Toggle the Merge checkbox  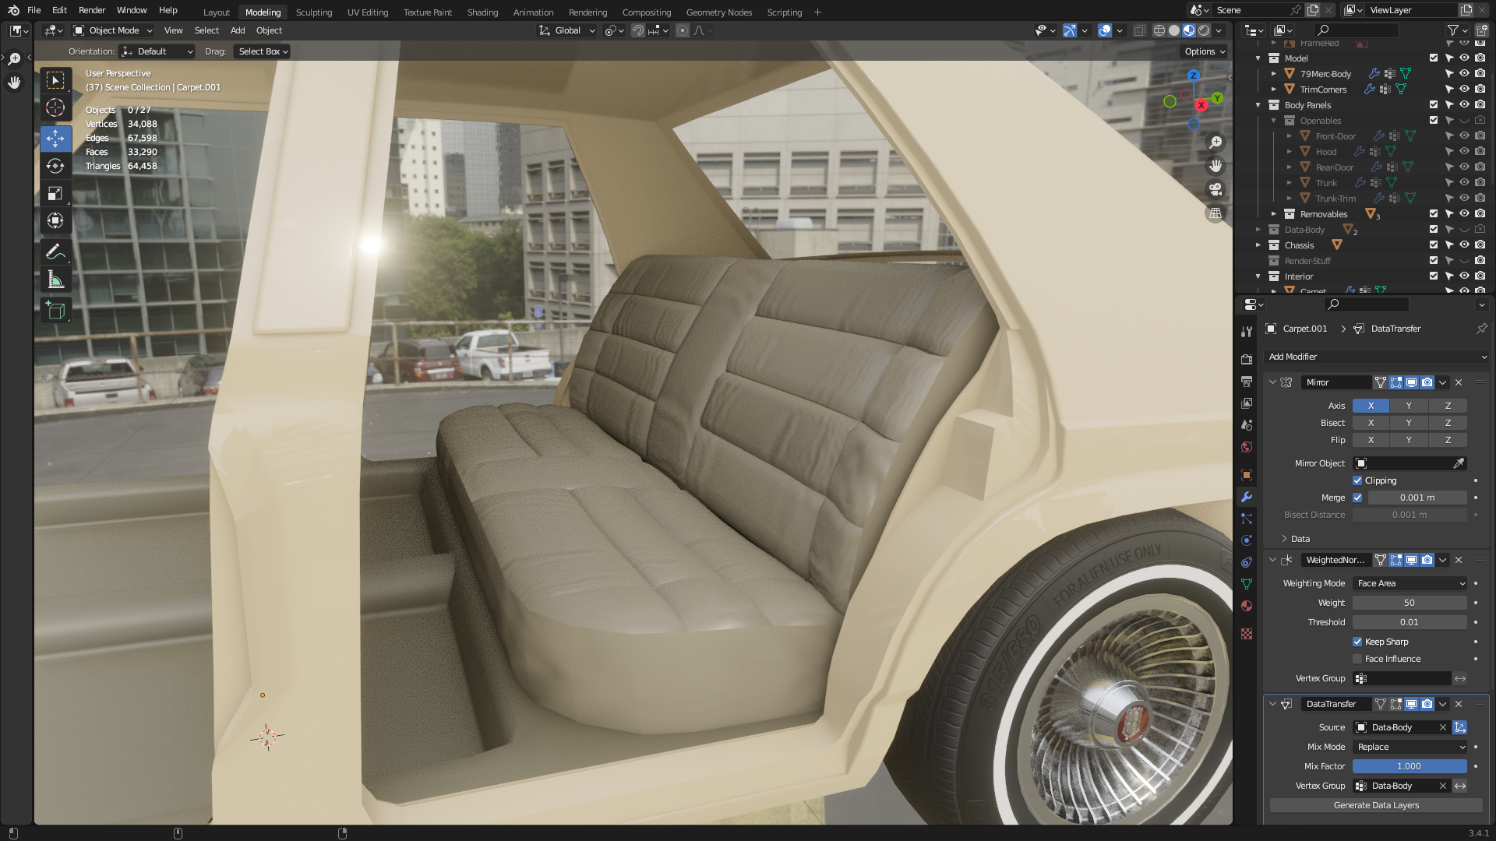[x=1357, y=498]
